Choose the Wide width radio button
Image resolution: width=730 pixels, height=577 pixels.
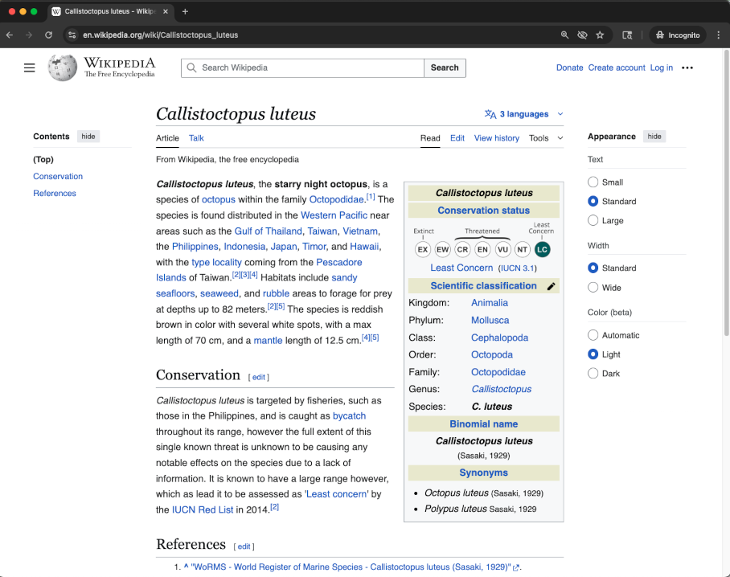593,288
